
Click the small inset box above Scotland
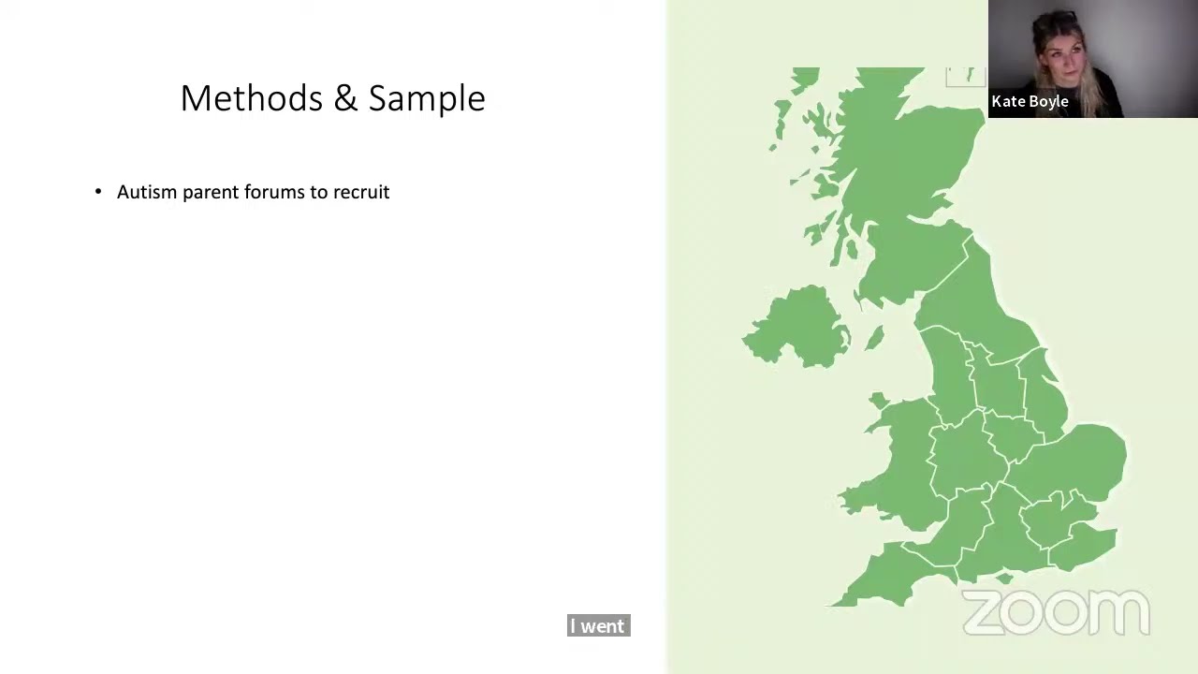[x=965, y=77]
